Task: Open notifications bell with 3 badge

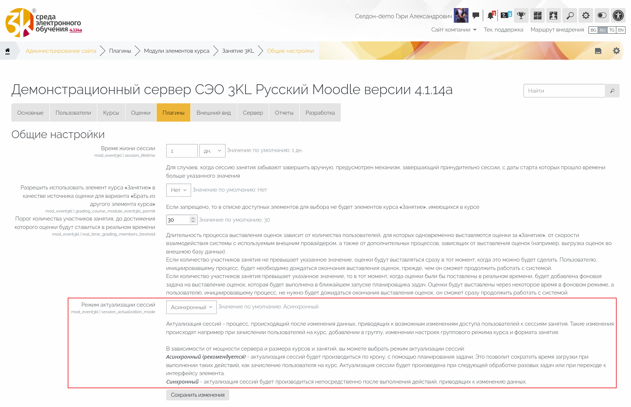Action: pyautogui.click(x=491, y=15)
